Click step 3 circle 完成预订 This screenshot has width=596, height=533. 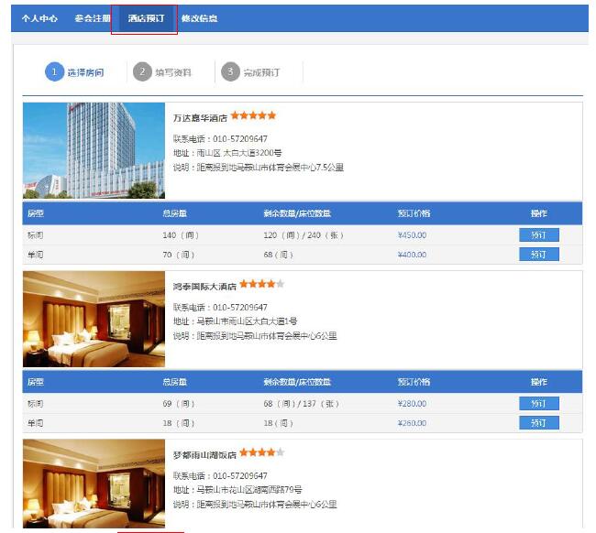[230, 72]
